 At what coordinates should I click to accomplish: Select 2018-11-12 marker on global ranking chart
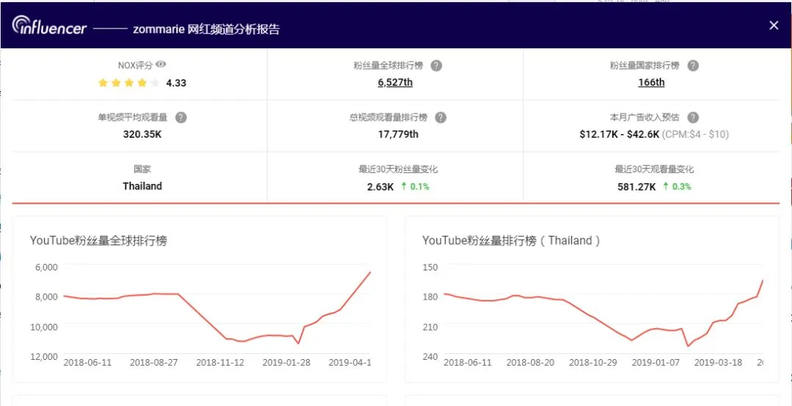pyautogui.click(x=220, y=363)
